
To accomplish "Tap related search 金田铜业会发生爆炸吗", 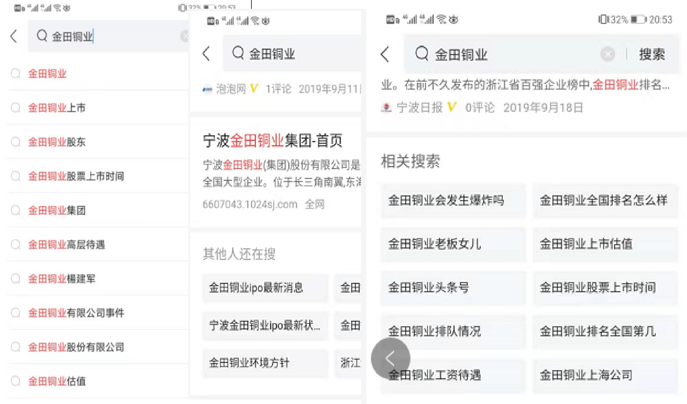I will click(453, 200).
